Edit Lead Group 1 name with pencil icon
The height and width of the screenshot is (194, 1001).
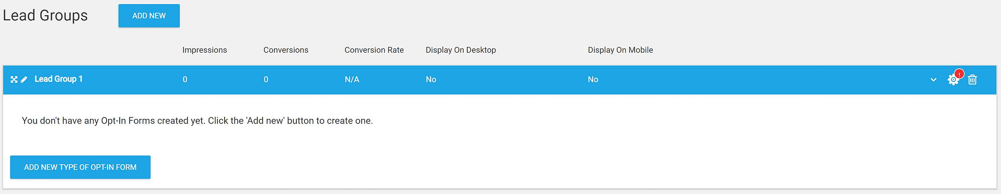click(24, 79)
